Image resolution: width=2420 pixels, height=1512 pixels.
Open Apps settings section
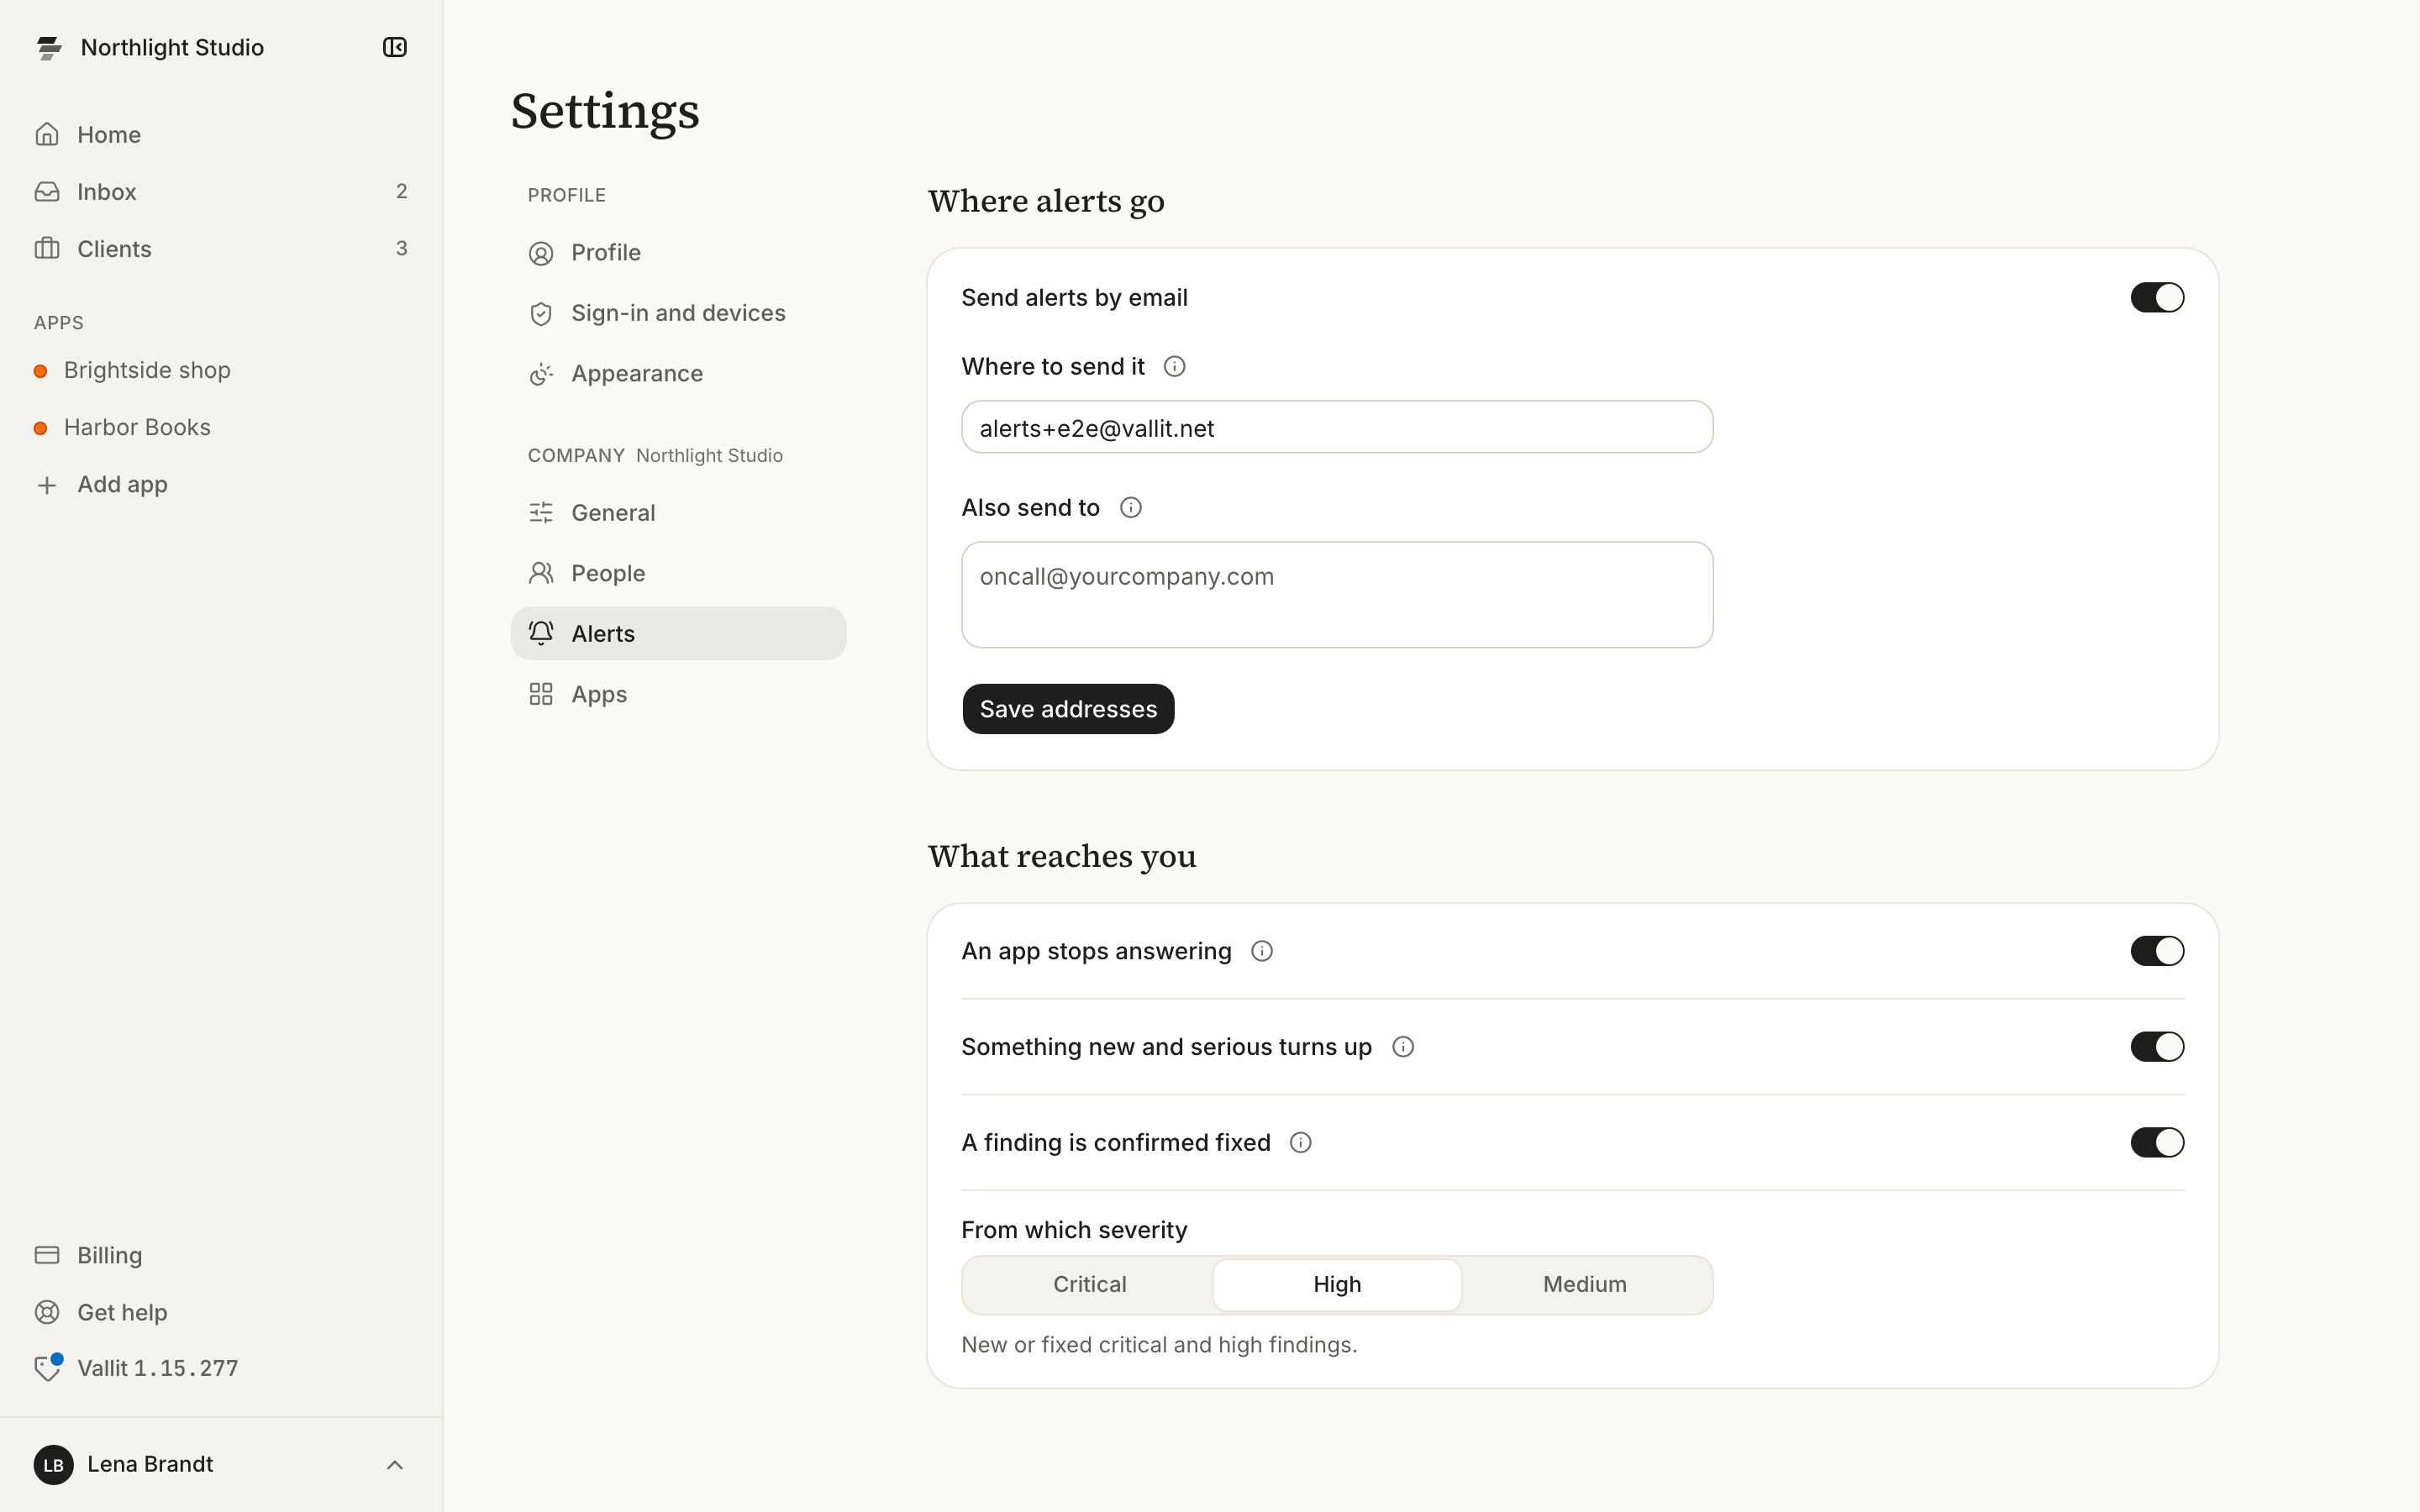point(678,695)
